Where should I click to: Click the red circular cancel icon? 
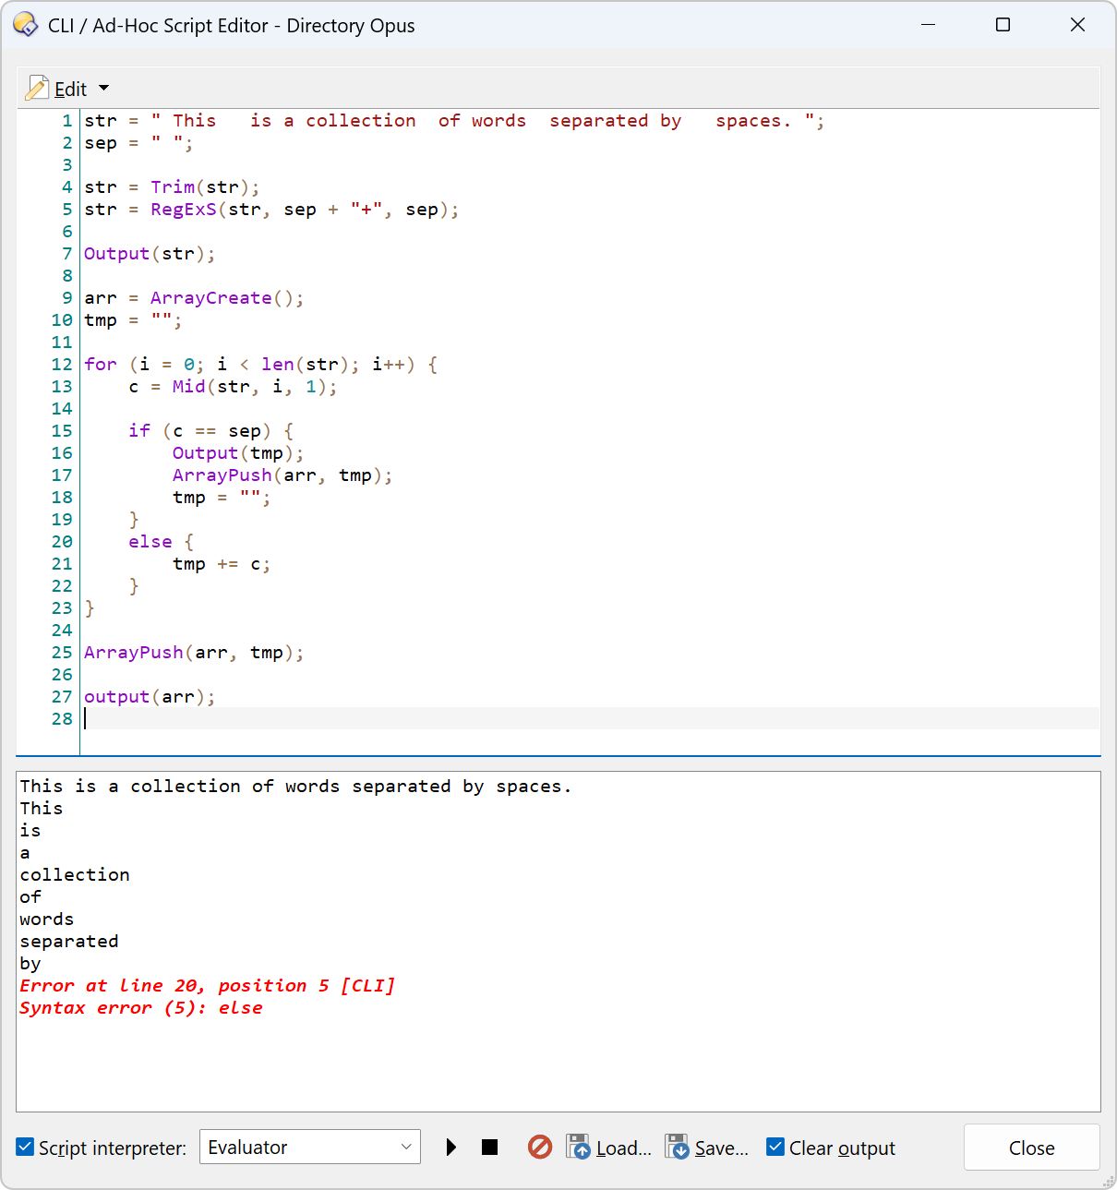(540, 1148)
